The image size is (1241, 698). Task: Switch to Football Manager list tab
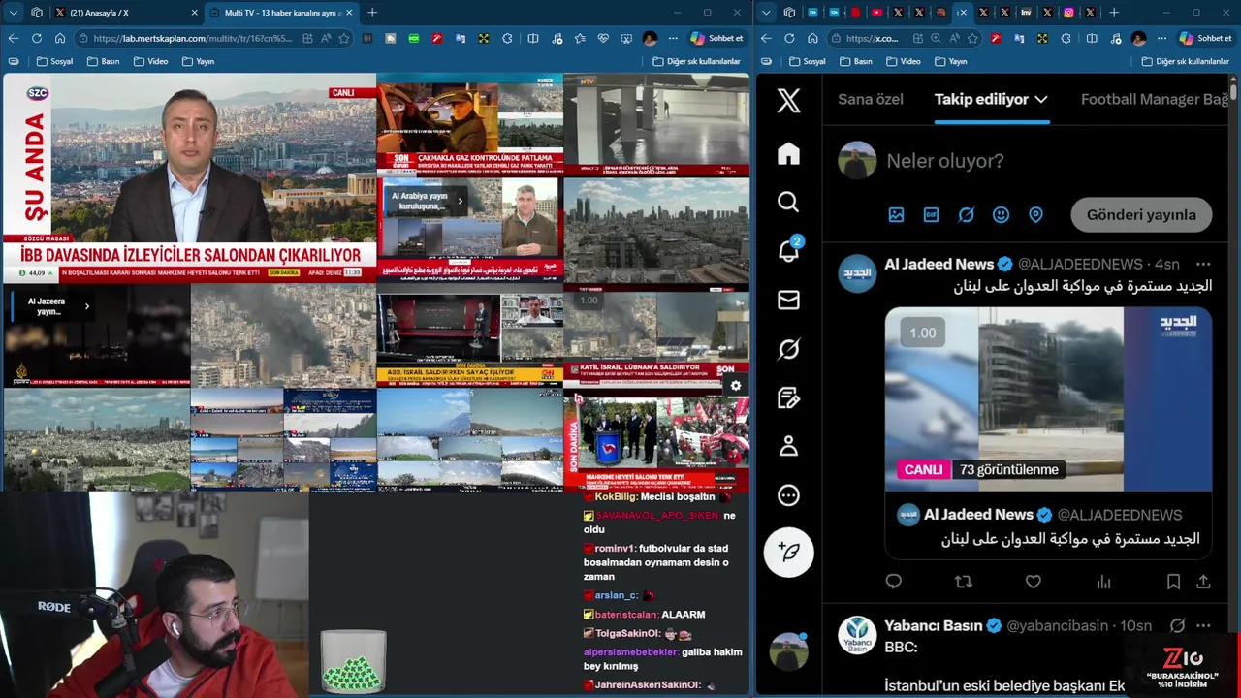click(1154, 99)
